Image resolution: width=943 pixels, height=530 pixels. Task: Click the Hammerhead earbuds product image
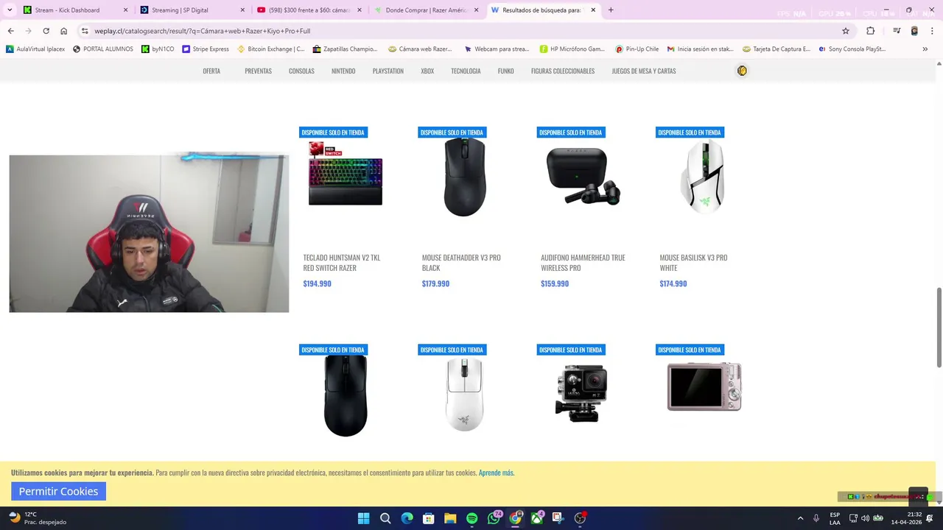583,177
